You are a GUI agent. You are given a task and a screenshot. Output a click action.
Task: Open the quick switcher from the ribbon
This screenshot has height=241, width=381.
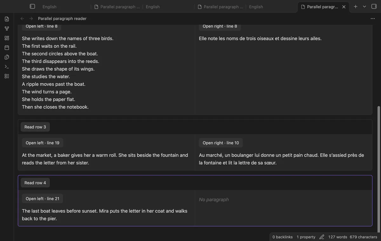(7, 19)
